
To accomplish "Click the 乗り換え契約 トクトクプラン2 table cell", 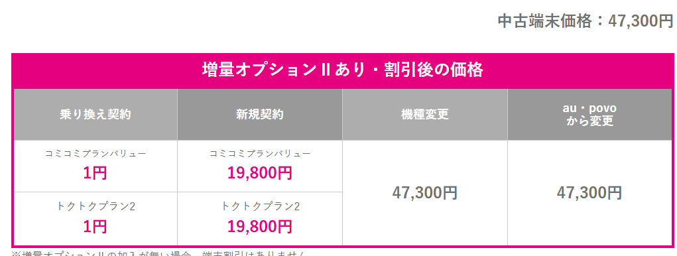I will (95, 219).
